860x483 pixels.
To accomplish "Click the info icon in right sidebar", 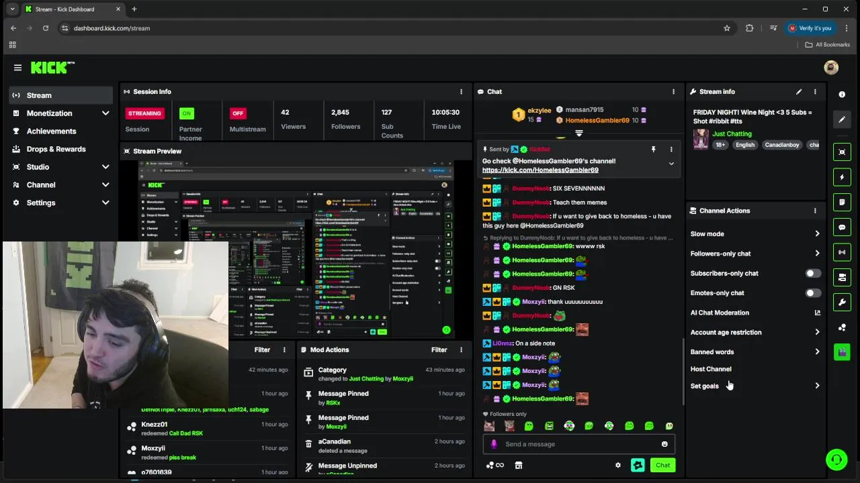I will 842,95.
